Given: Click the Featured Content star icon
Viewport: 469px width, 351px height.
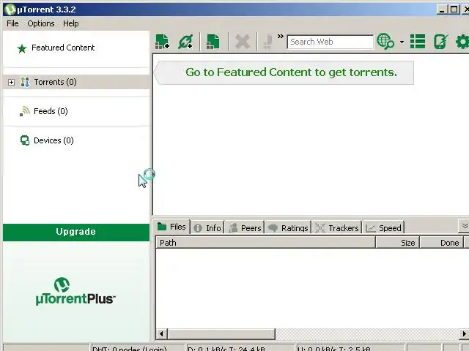Looking at the screenshot, I should tap(22, 48).
